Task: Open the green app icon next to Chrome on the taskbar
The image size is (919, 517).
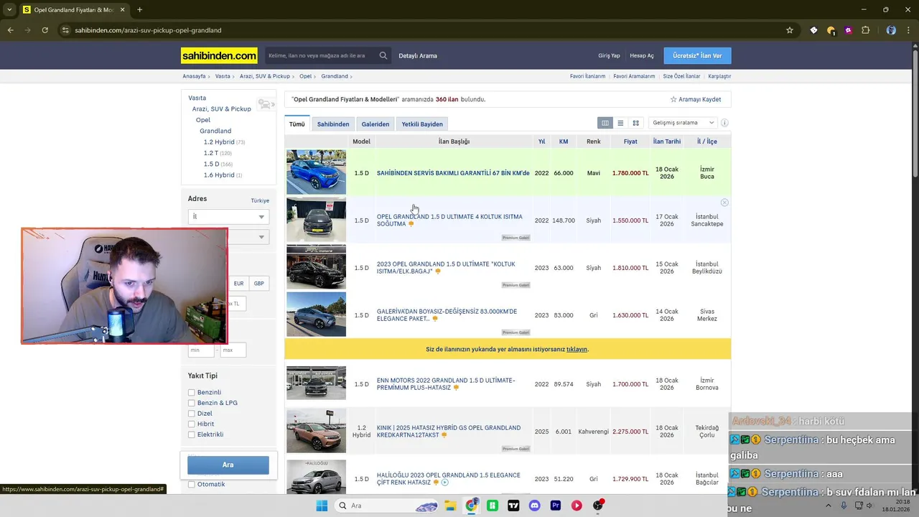Action: click(x=493, y=506)
